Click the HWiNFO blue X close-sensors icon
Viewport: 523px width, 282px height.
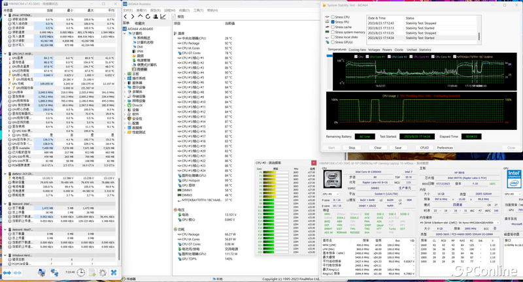[114, 273]
